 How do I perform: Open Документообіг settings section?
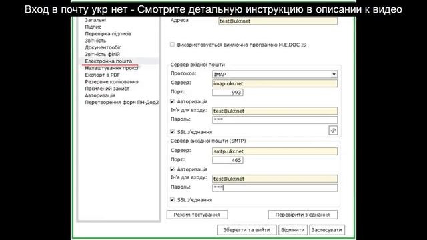click(x=103, y=47)
